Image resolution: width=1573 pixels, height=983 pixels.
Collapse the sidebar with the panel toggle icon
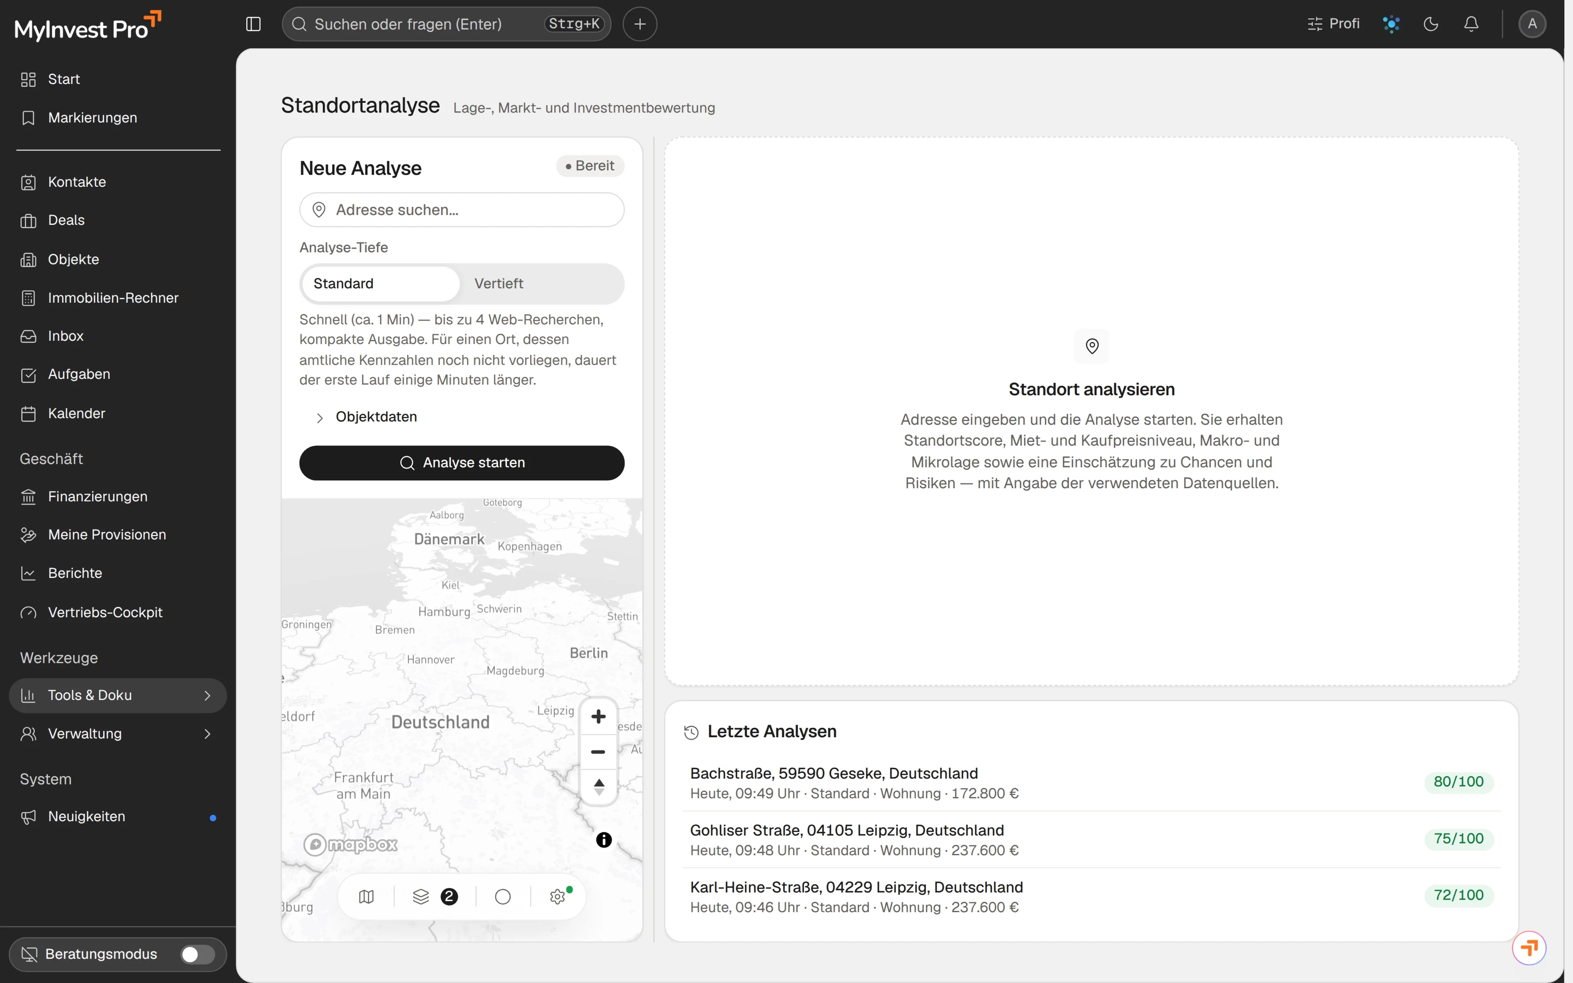pyautogui.click(x=254, y=24)
